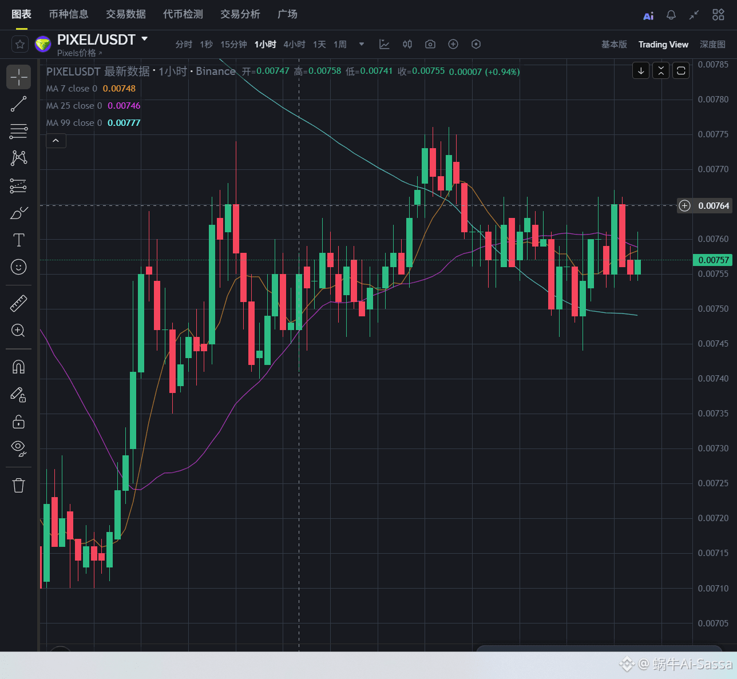This screenshot has width=737, height=679.
Task: Toggle stay-in-drawing-mode pencil lock
Action: tap(18, 394)
